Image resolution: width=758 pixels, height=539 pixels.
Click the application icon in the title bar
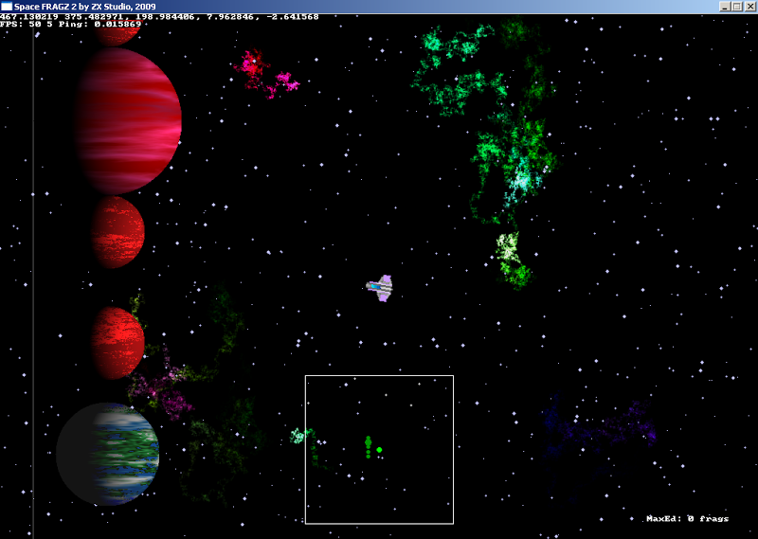(7, 7)
